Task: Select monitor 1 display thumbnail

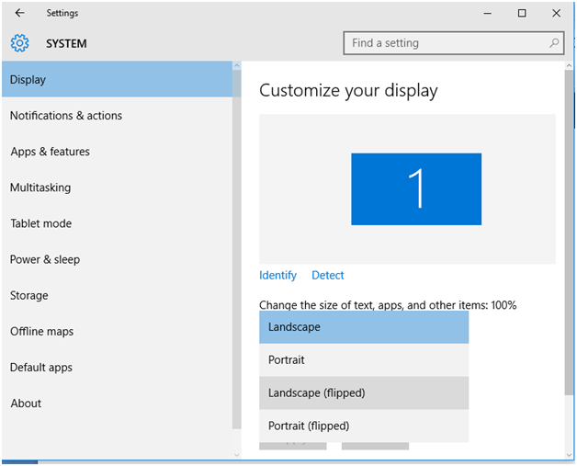Action: click(x=416, y=188)
